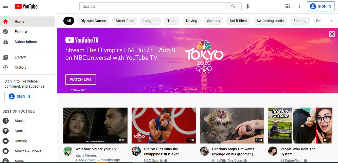Select the Olympic Games chip
The image size is (338, 163).
[93, 21]
